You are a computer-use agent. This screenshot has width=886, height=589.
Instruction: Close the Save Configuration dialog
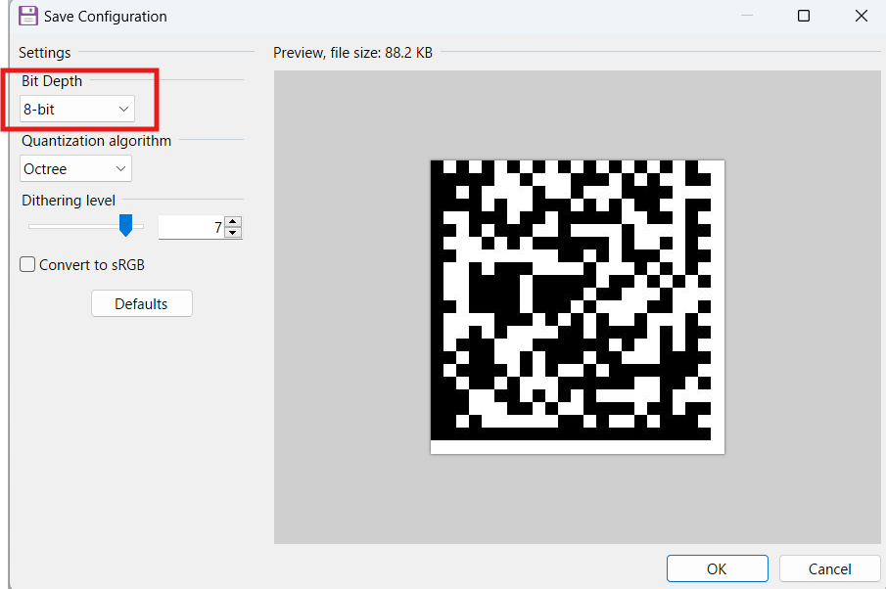(x=861, y=16)
